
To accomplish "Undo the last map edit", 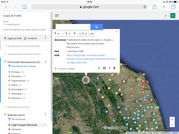I will (58, 34).
